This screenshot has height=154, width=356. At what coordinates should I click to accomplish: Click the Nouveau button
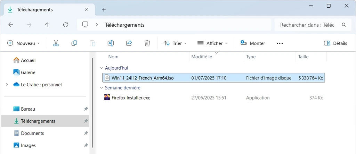click(23, 43)
